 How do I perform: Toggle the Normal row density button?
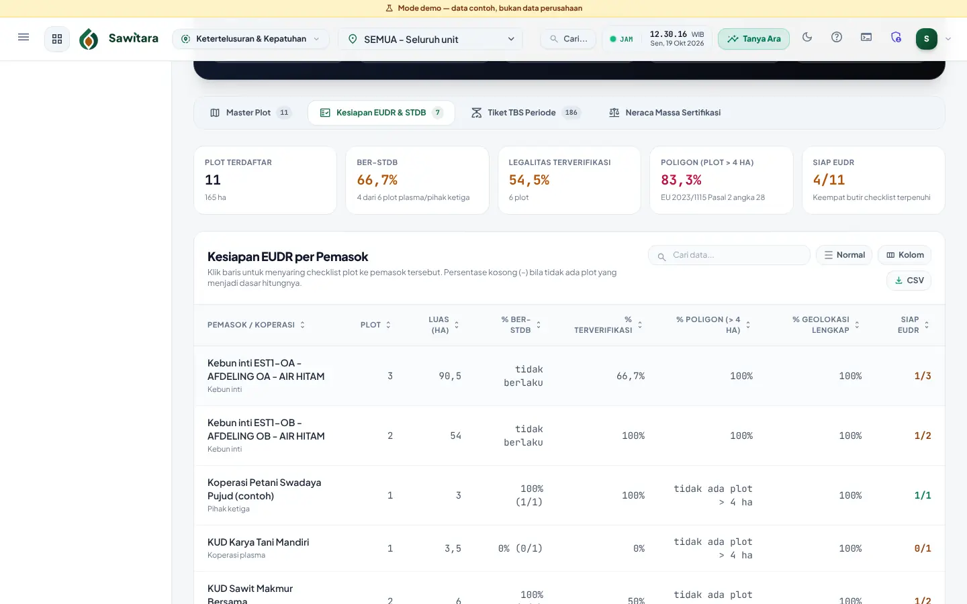point(844,255)
